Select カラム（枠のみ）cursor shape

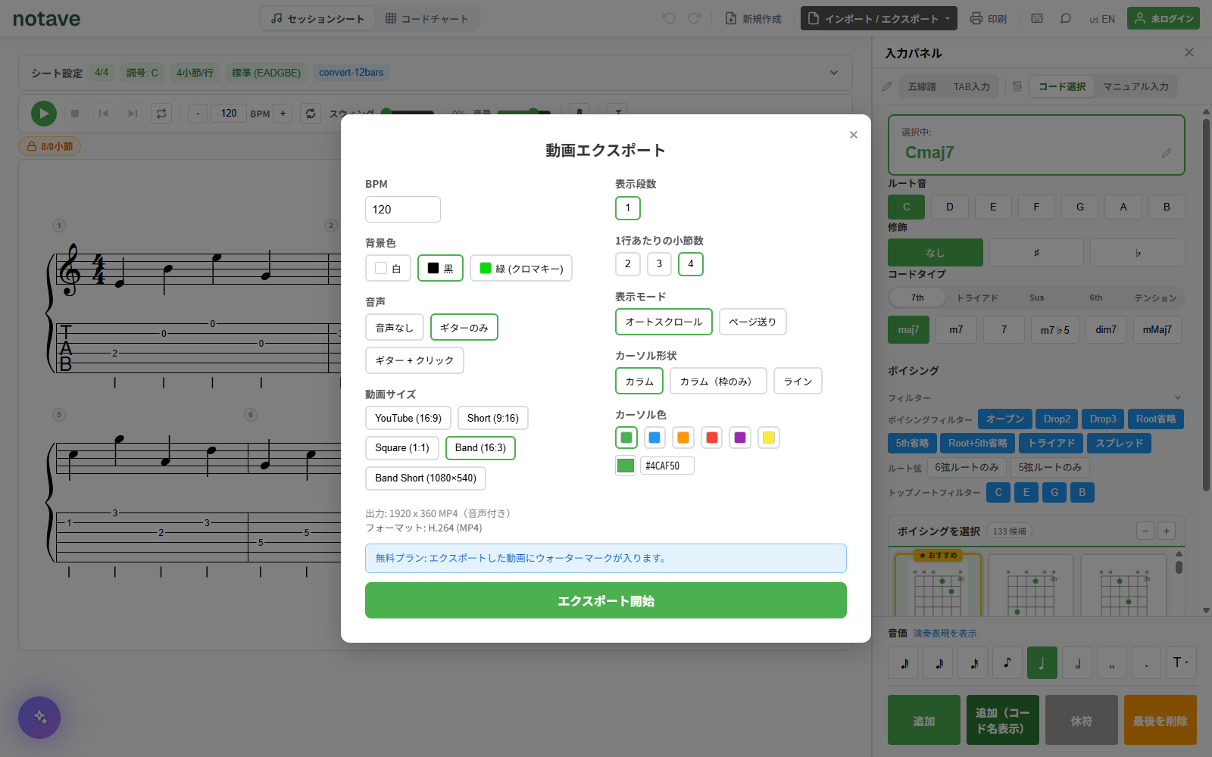(x=718, y=381)
